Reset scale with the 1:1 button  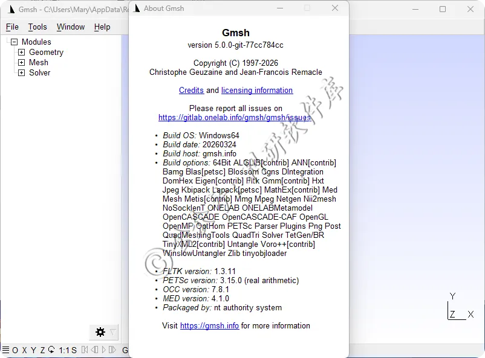[64, 350]
